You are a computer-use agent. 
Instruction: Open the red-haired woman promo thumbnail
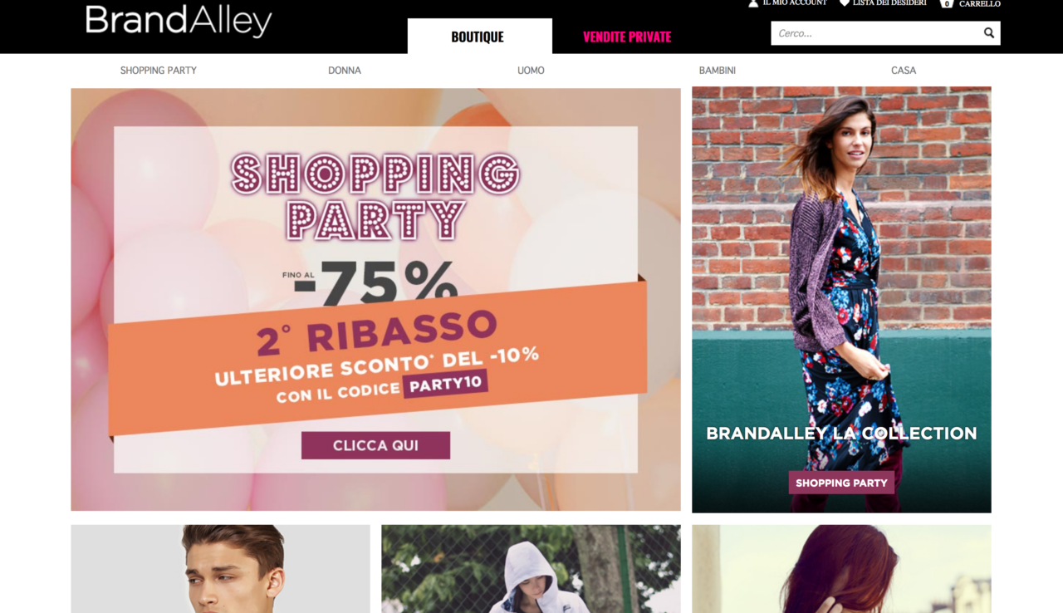coord(841,569)
